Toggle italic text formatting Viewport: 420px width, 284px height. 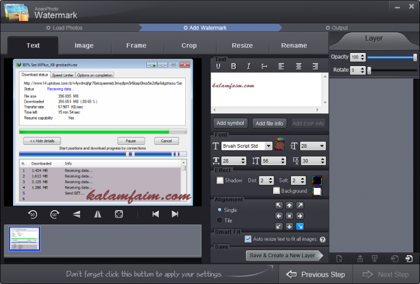click(x=248, y=67)
